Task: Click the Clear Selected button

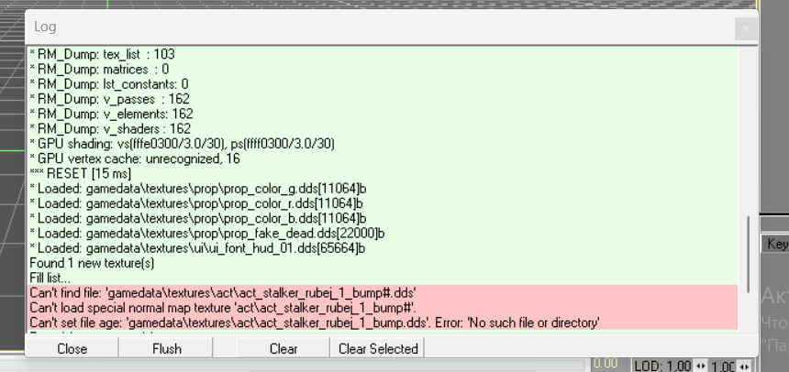Action: pyautogui.click(x=378, y=348)
